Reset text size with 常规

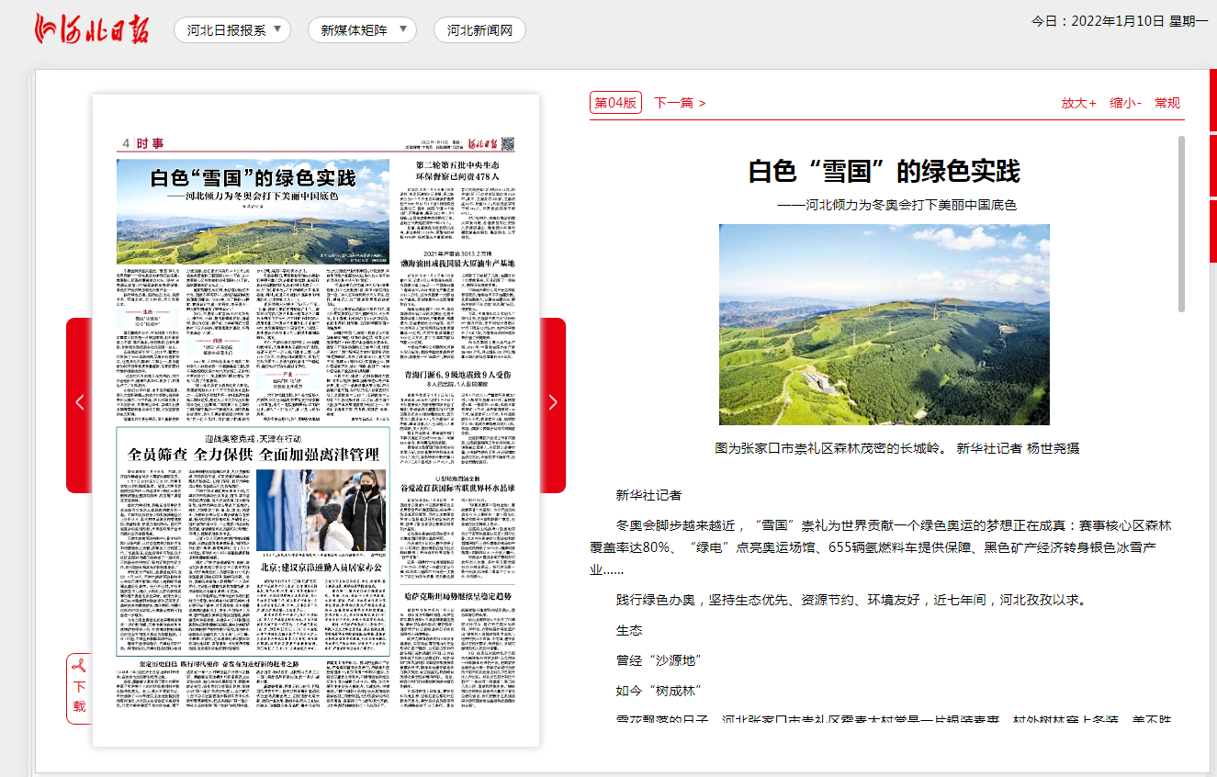(1167, 103)
